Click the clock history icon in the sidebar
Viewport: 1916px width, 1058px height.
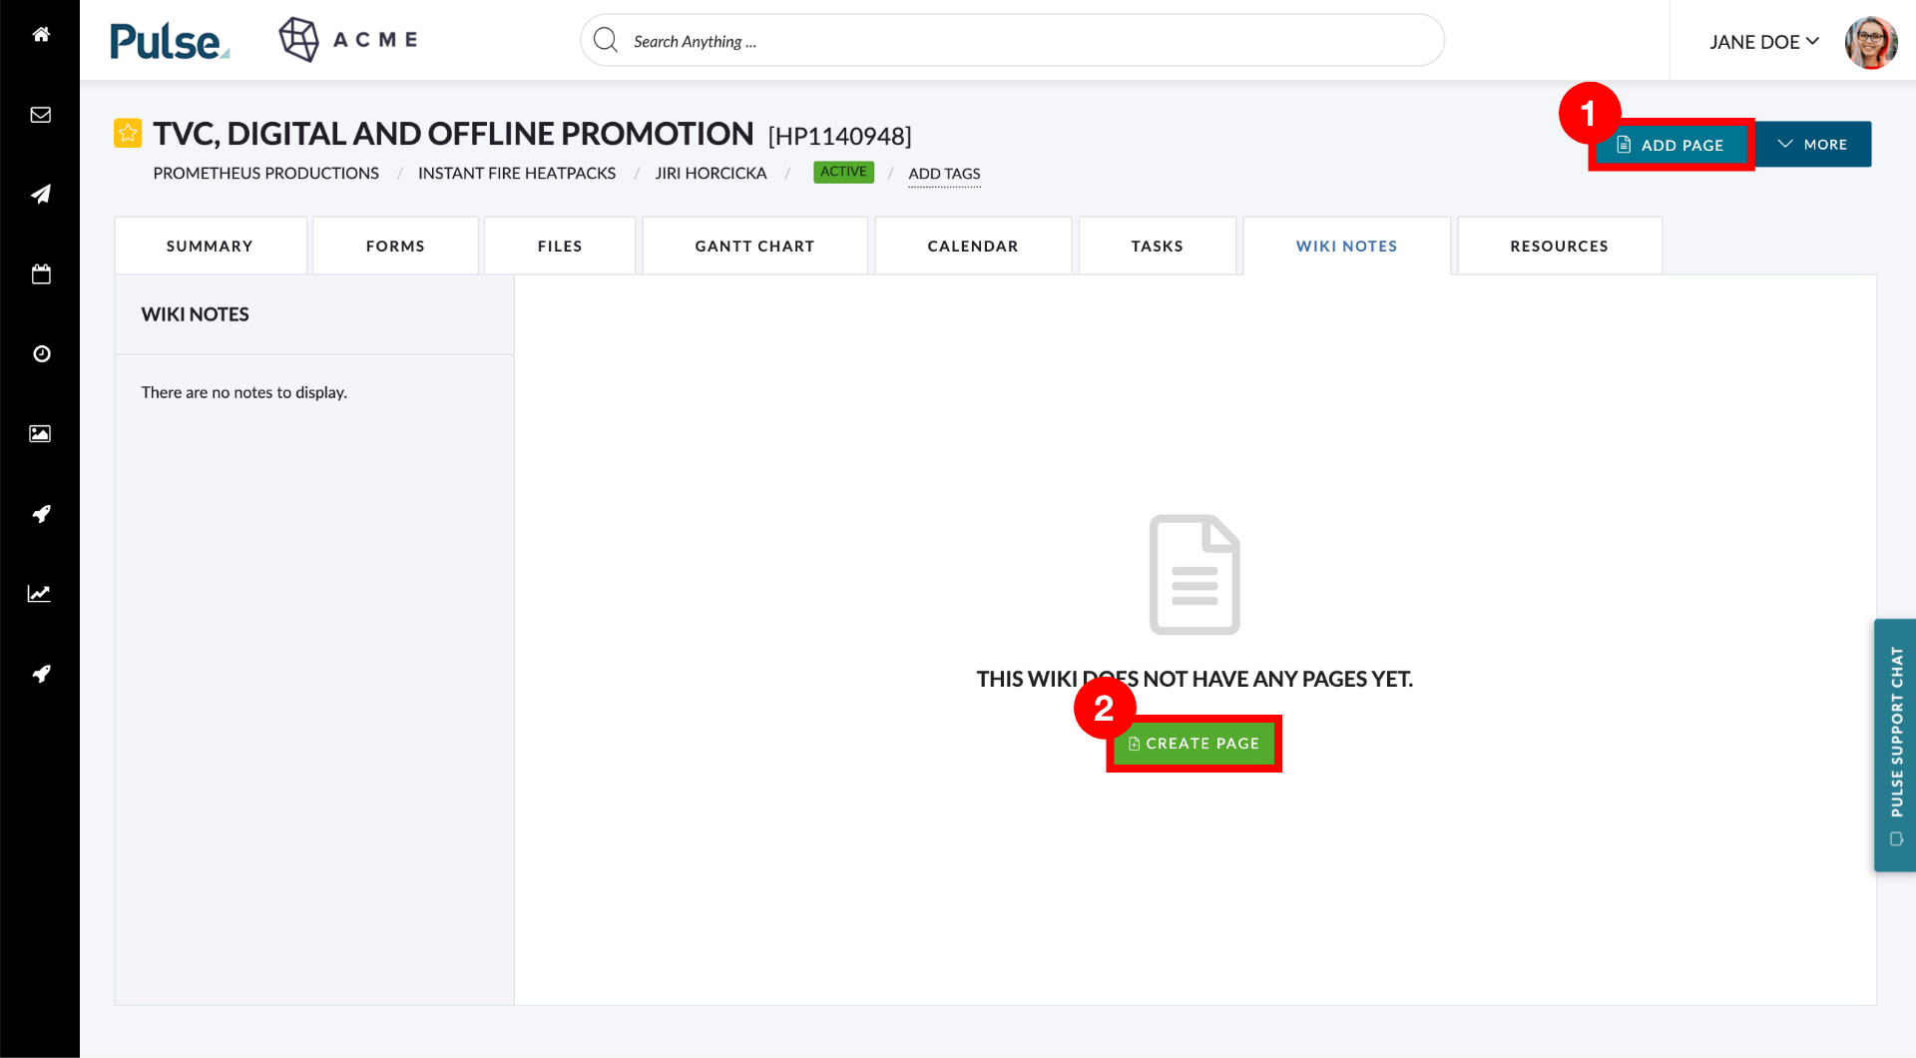pyautogui.click(x=40, y=353)
